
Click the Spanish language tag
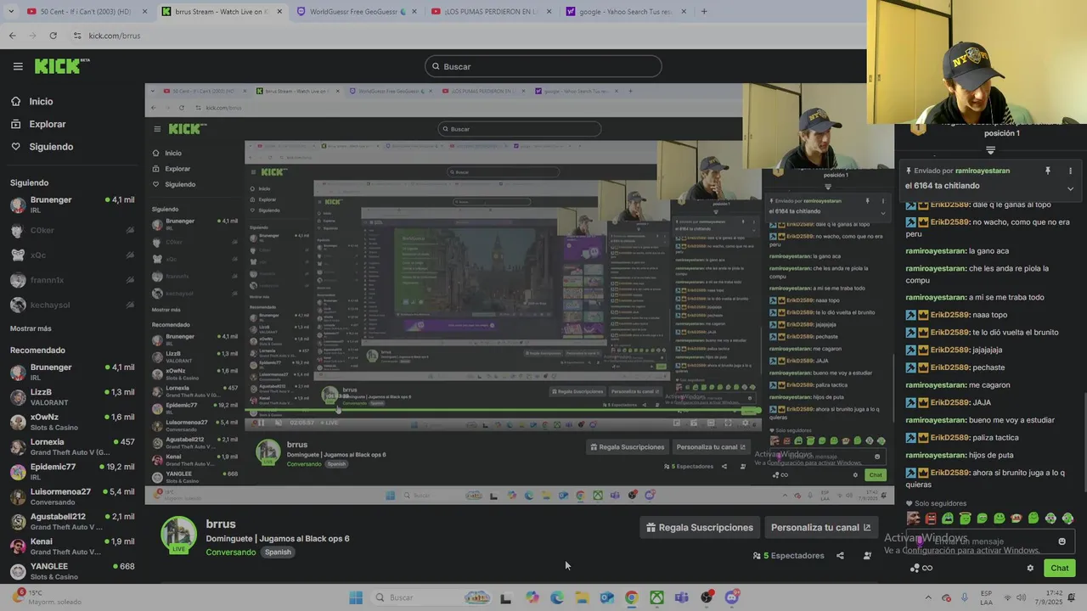pos(278,552)
